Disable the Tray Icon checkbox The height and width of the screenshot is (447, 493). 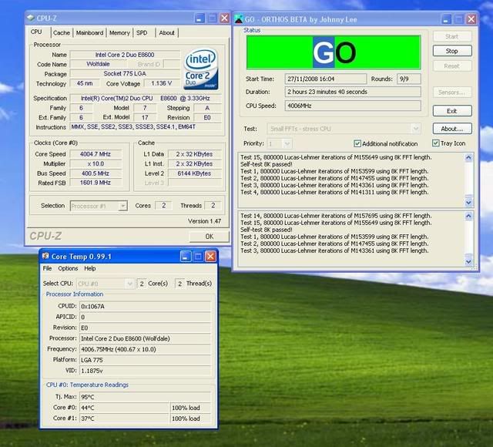pyautogui.click(x=434, y=143)
